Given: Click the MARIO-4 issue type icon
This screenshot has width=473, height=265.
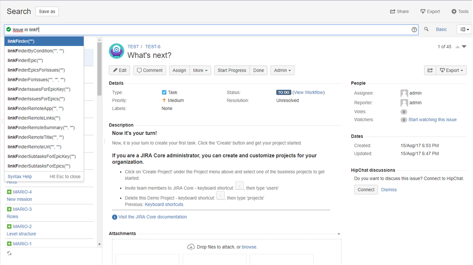Looking at the screenshot, I should coord(9,192).
